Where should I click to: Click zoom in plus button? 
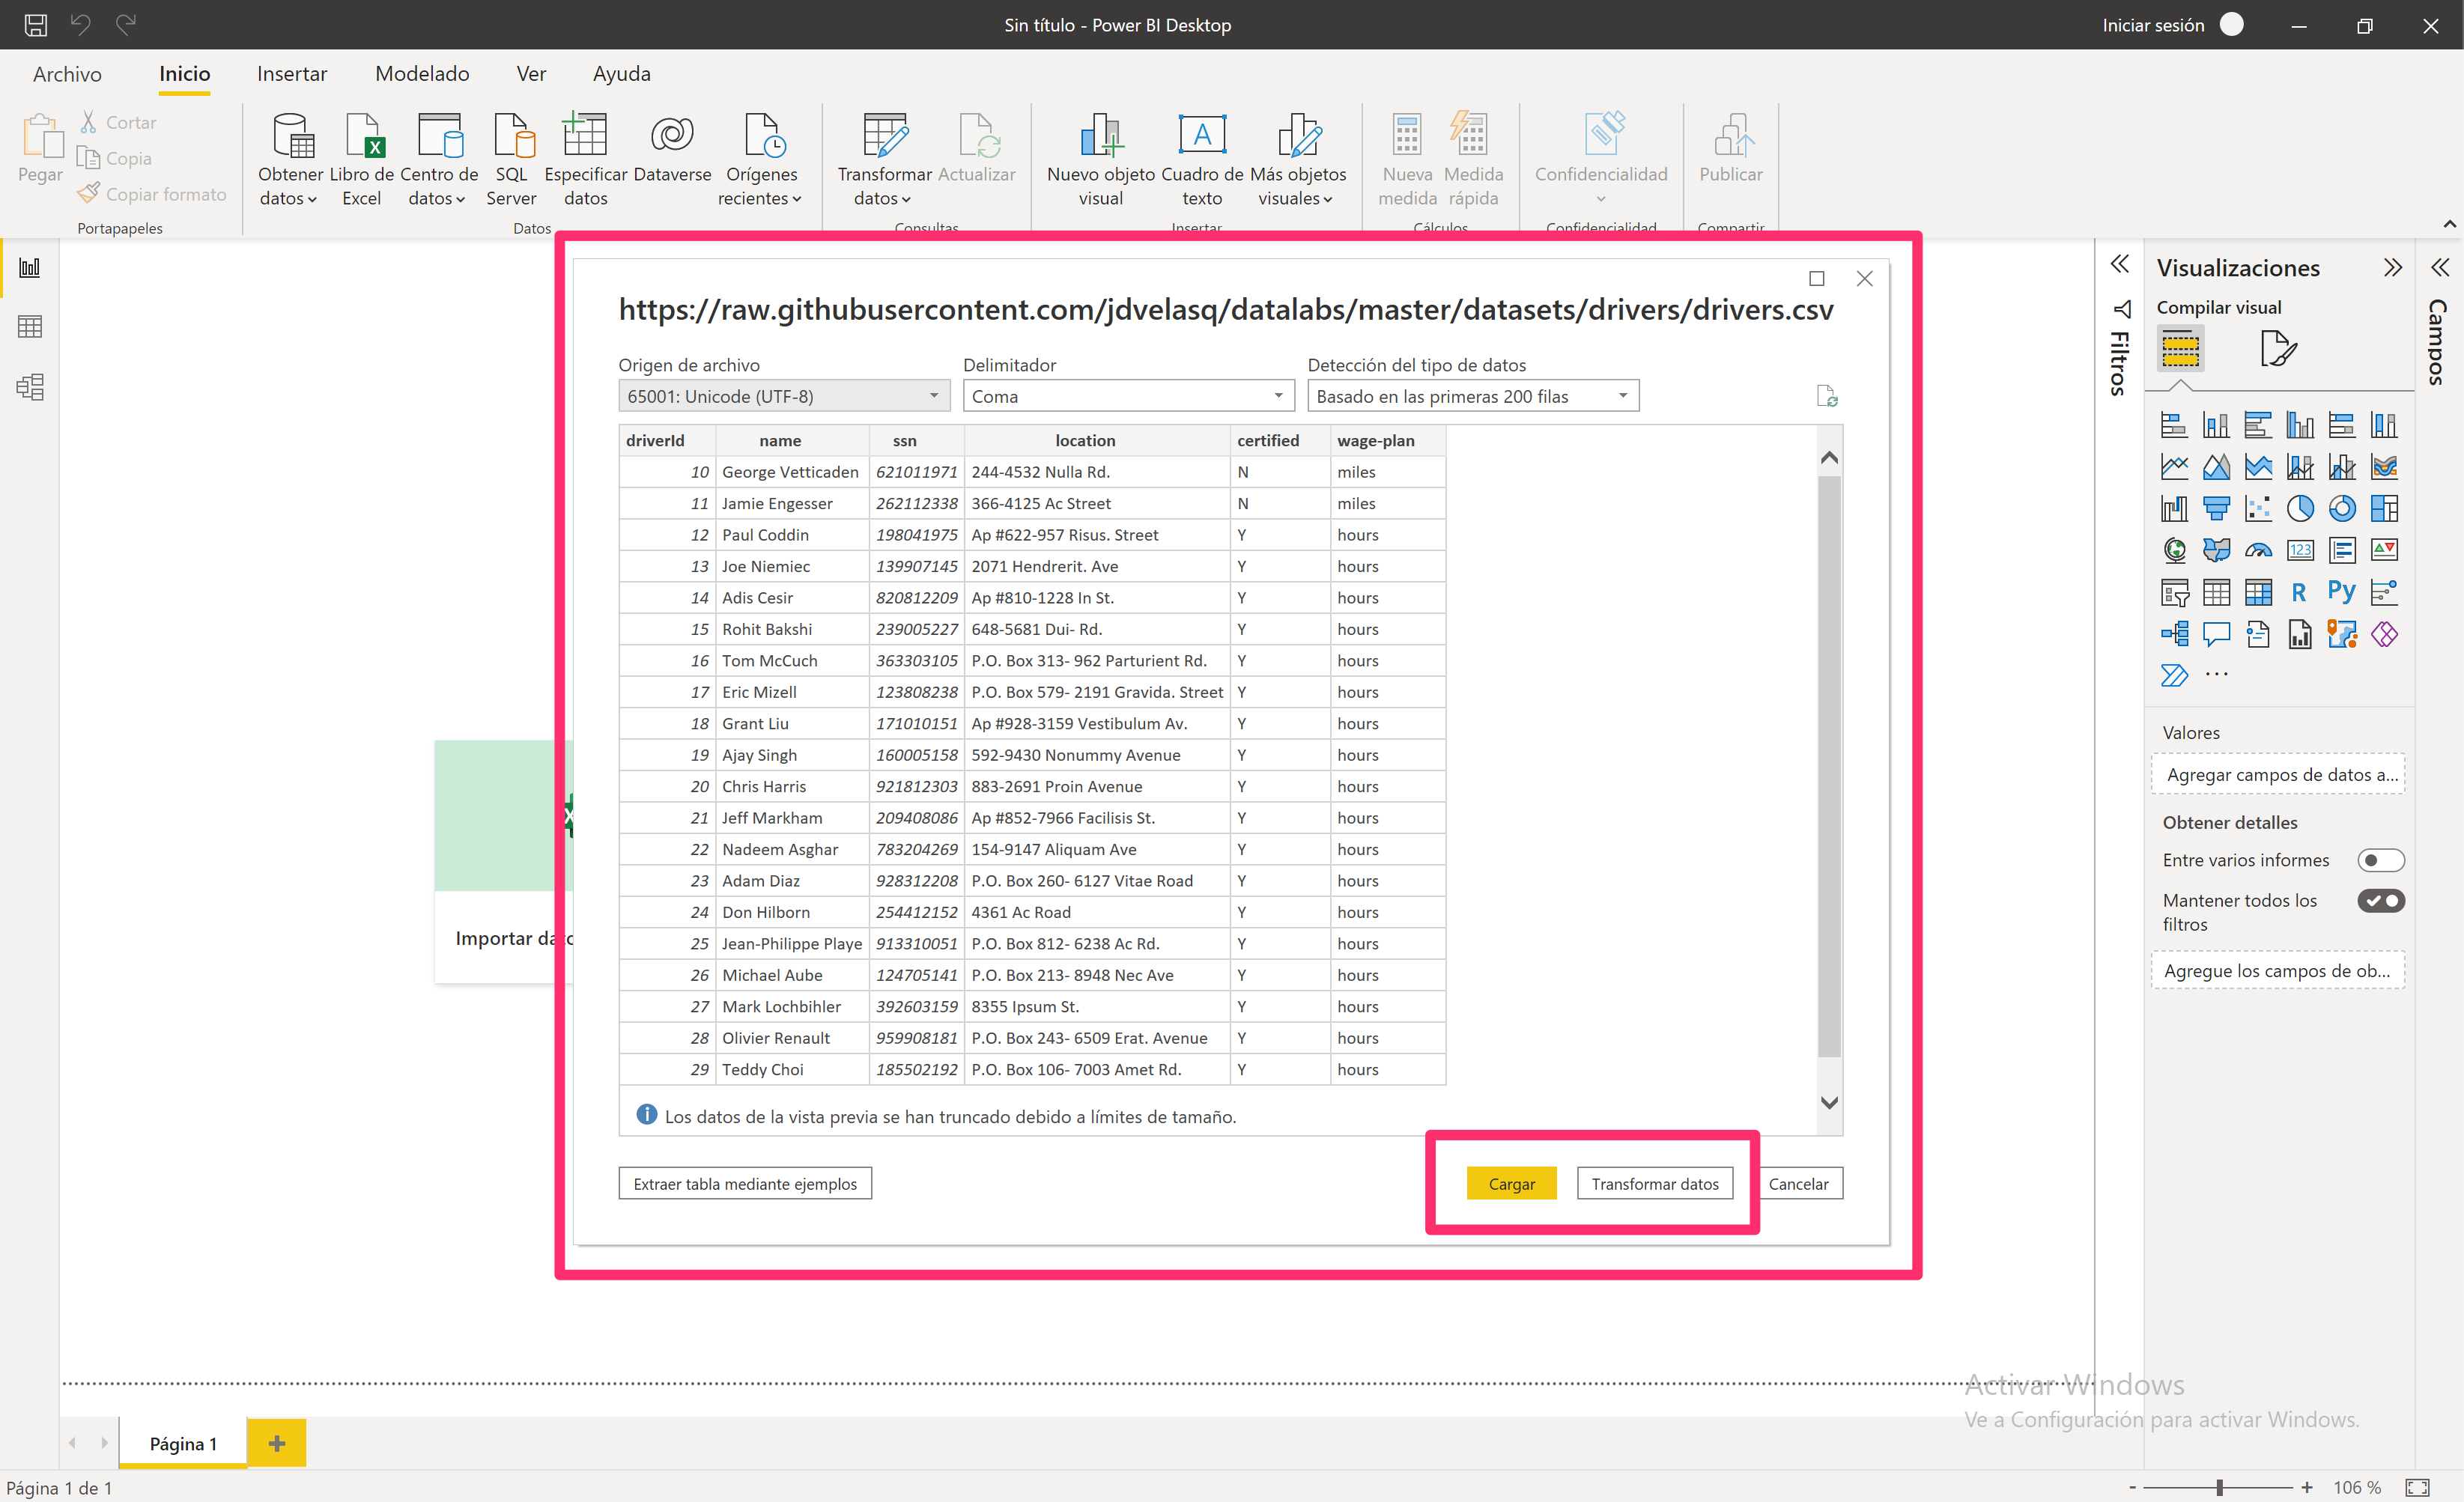pos(2306,1488)
